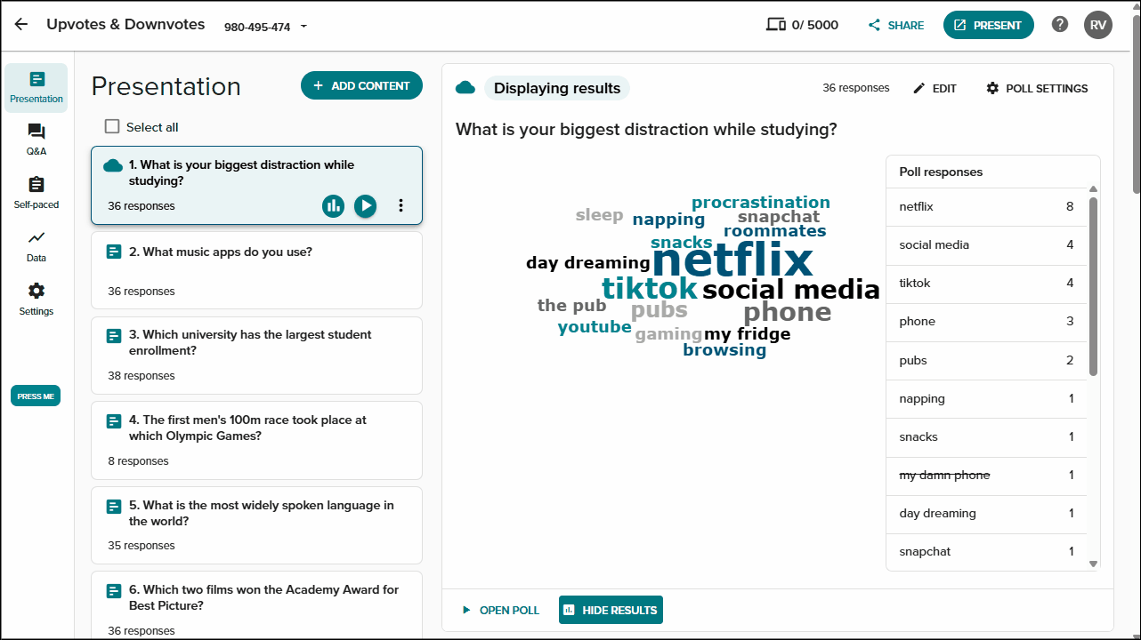Click the Displaying results status chip
The height and width of the screenshot is (640, 1141).
[557, 88]
